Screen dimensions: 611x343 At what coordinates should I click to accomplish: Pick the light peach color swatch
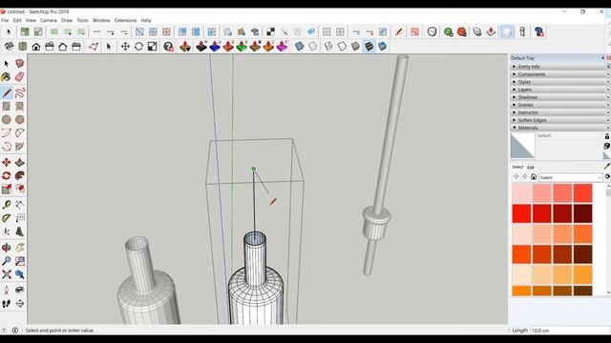point(521,274)
